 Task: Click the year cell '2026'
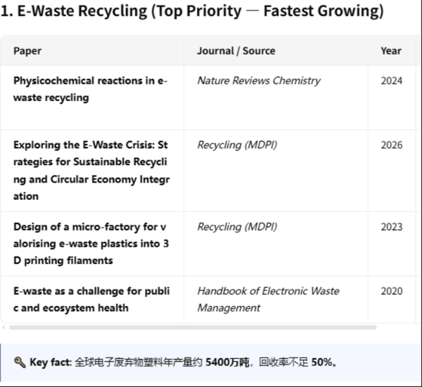pos(392,145)
